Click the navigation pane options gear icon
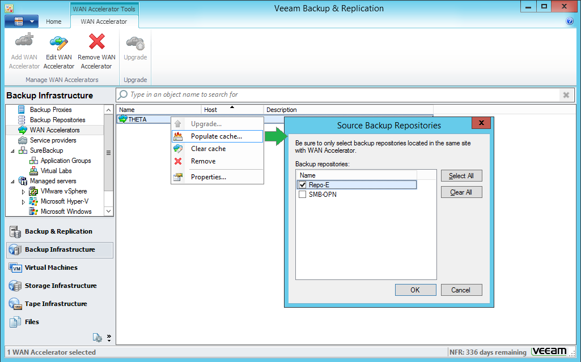The height and width of the screenshot is (362, 581). coord(97,337)
